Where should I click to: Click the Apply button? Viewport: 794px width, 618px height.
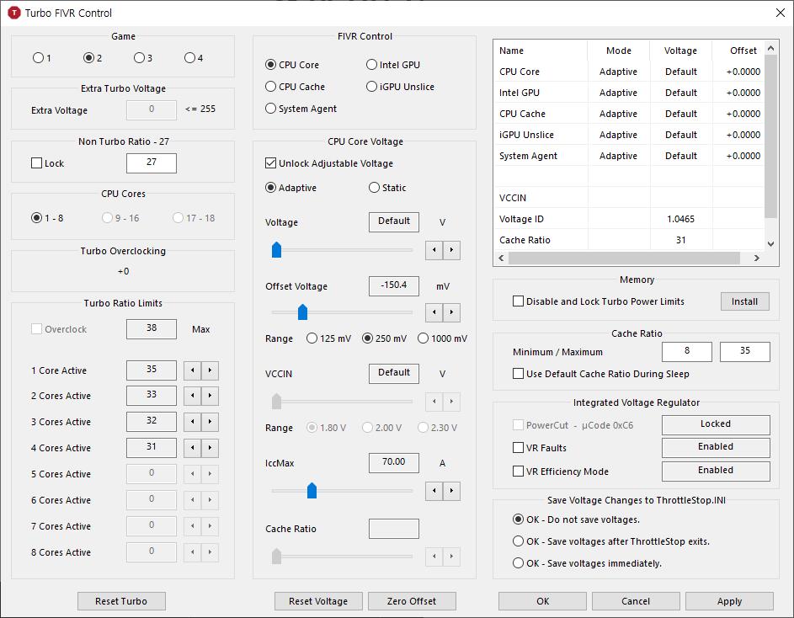tap(729, 601)
